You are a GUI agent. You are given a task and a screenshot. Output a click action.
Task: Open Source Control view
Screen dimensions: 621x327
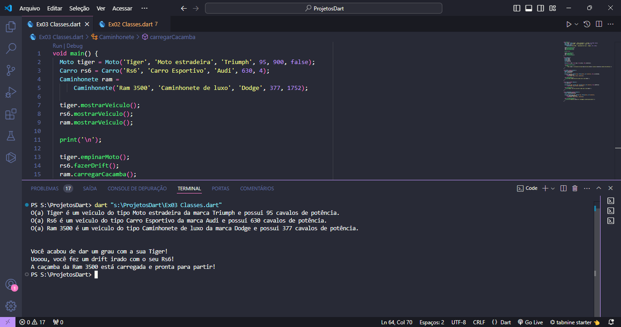click(x=11, y=70)
